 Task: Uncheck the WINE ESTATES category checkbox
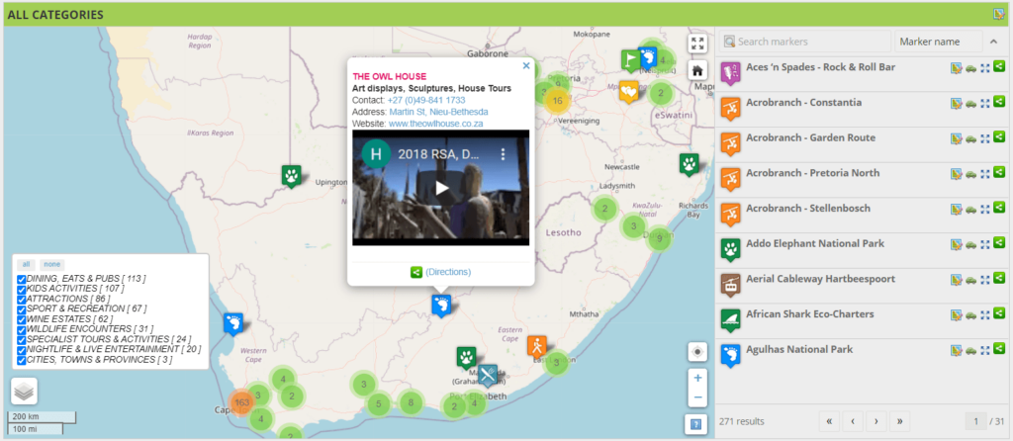(22, 319)
